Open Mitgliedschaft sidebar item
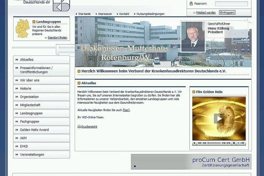Viewport: 264px width, 176px height. pyautogui.click(x=42, y=105)
